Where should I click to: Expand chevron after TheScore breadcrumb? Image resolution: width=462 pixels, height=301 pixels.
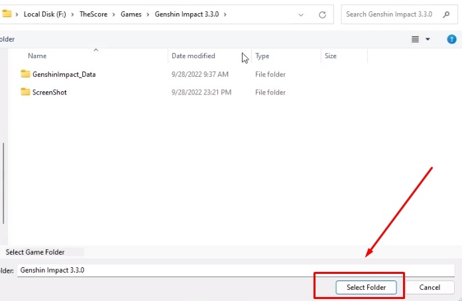click(114, 15)
